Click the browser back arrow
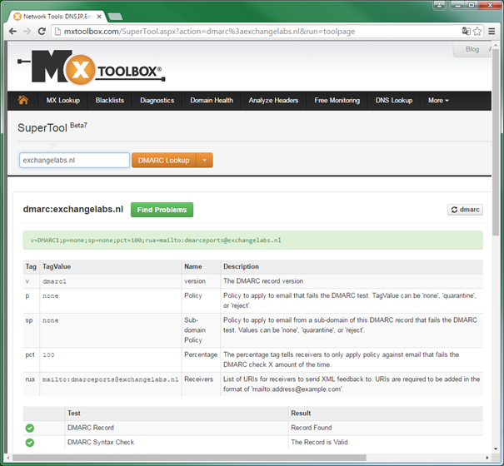The width and height of the screenshot is (504, 466). 12,32
